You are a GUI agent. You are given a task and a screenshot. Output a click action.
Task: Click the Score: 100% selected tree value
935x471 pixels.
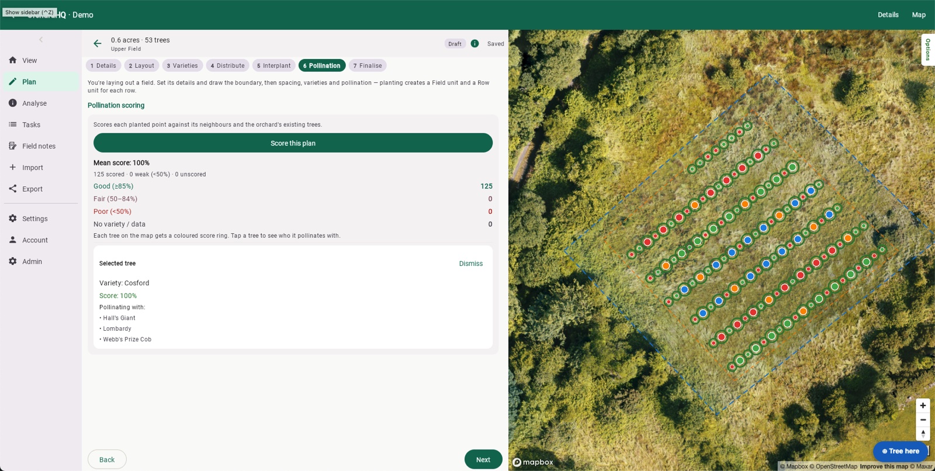[118, 296]
